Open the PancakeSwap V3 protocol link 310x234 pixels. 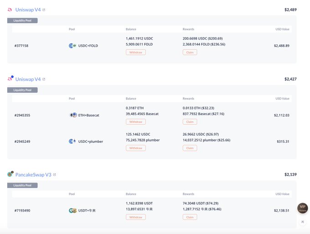(33, 175)
